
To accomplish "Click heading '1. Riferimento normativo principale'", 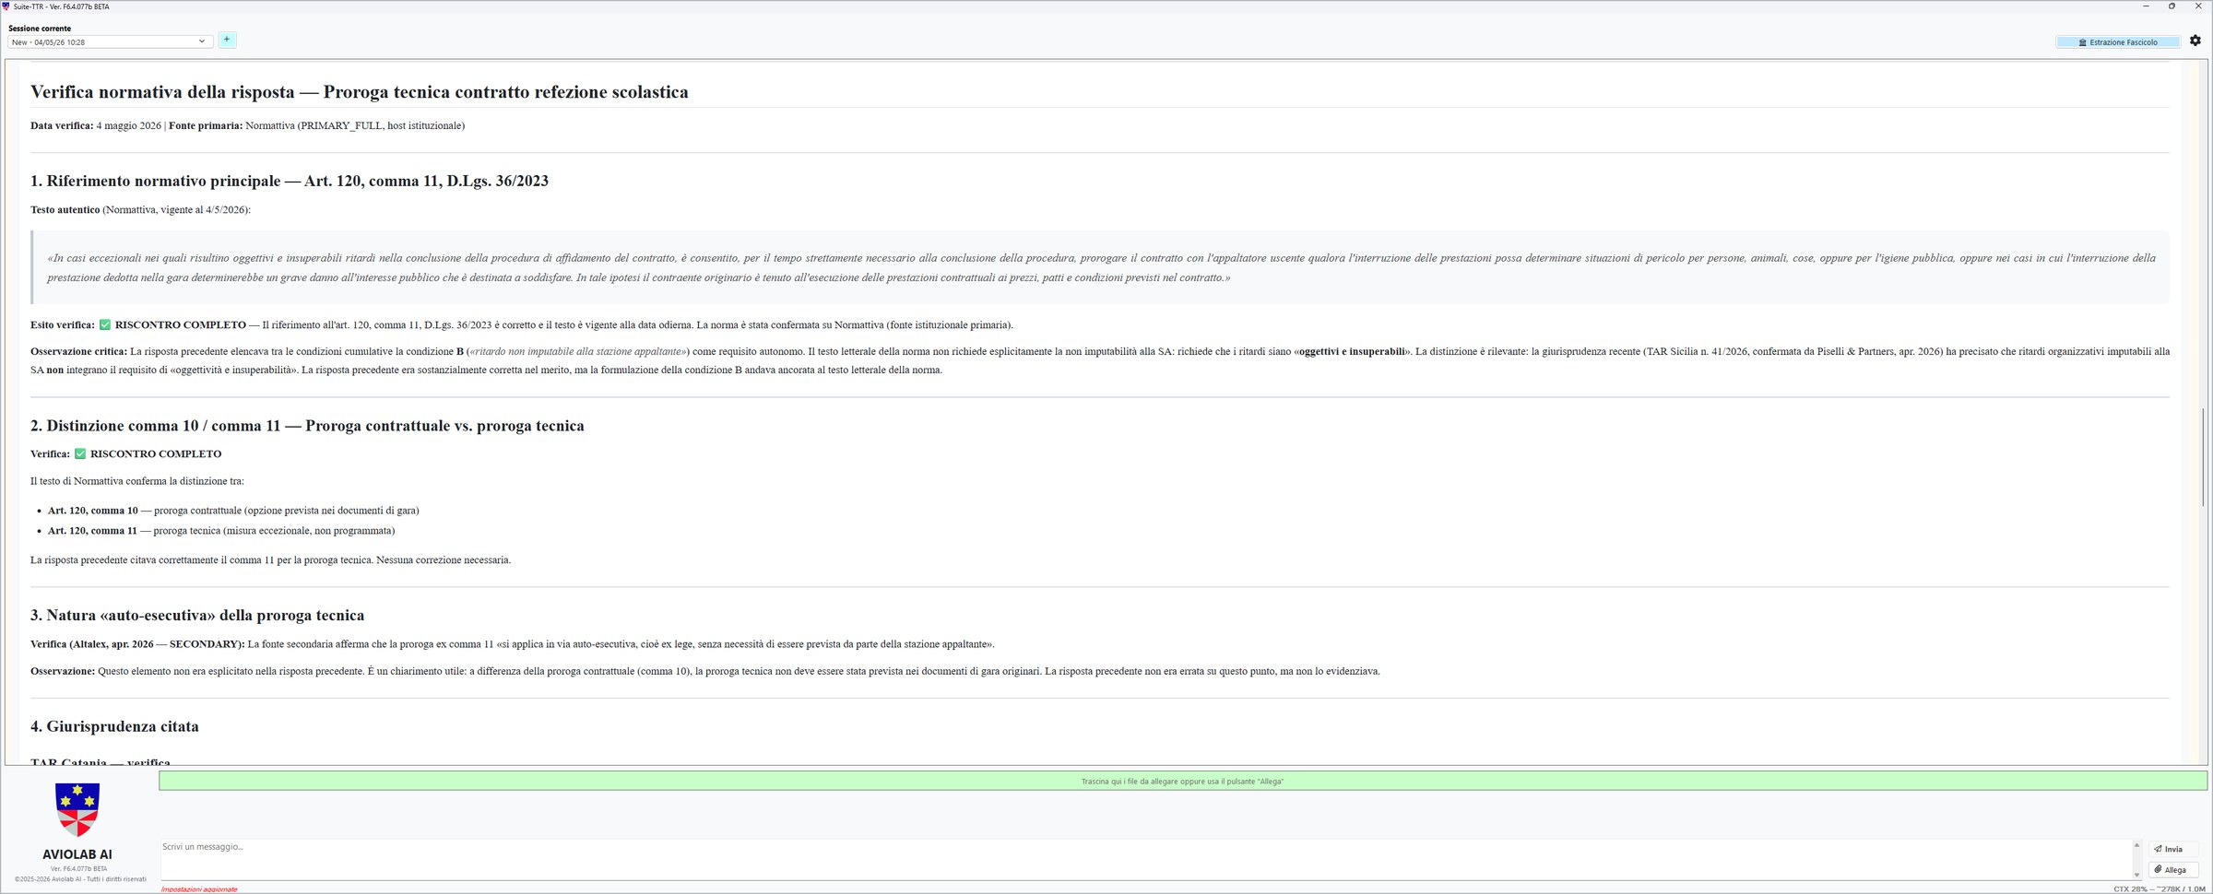I will coord(290,181).
